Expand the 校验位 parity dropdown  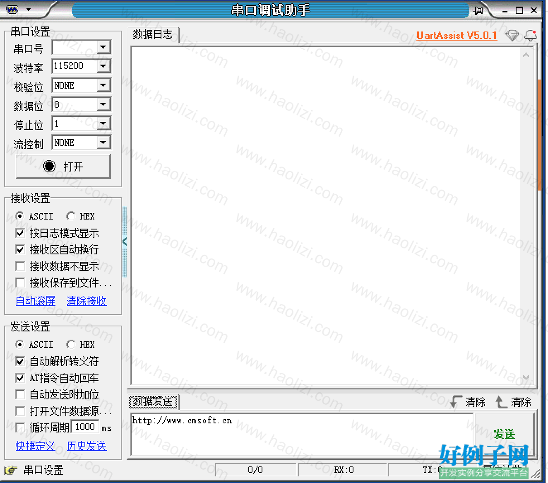103,85
